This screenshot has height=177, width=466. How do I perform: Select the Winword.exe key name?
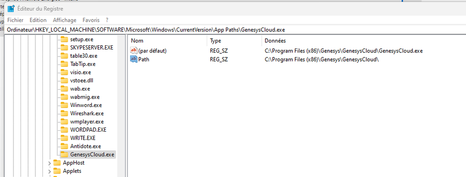point(86,105)
